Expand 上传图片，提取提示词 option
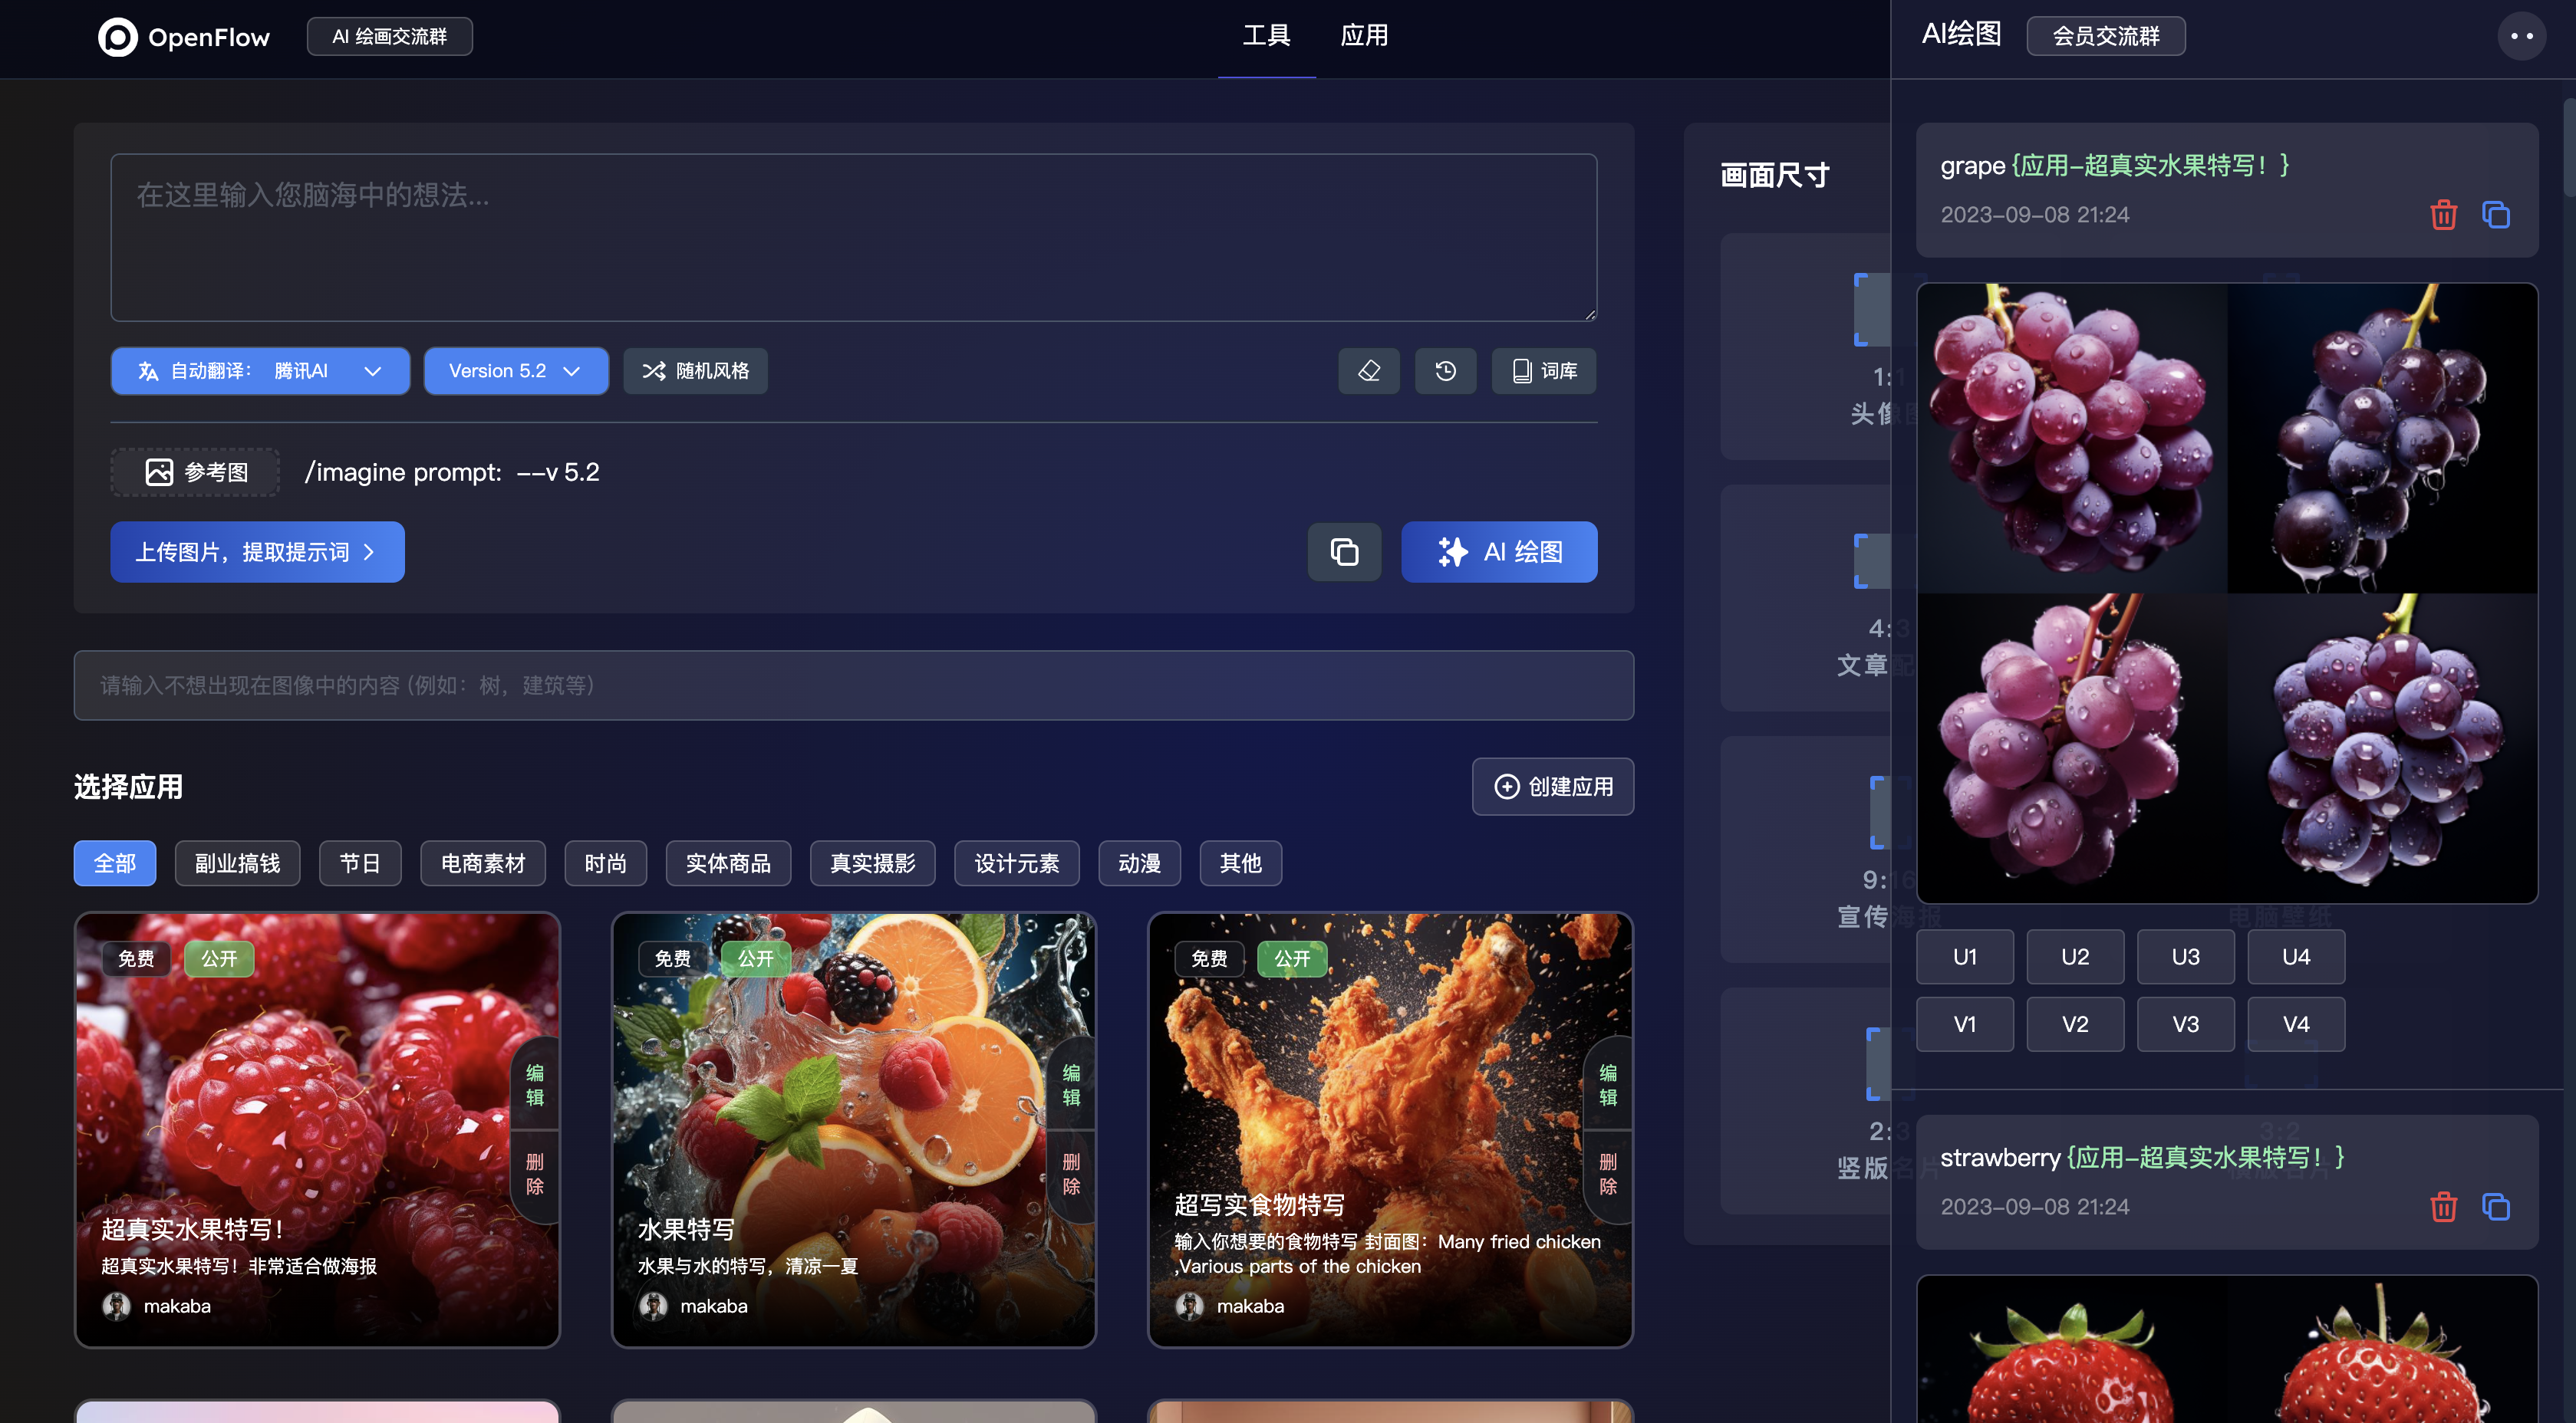2576x1423 pixels. 257,551
